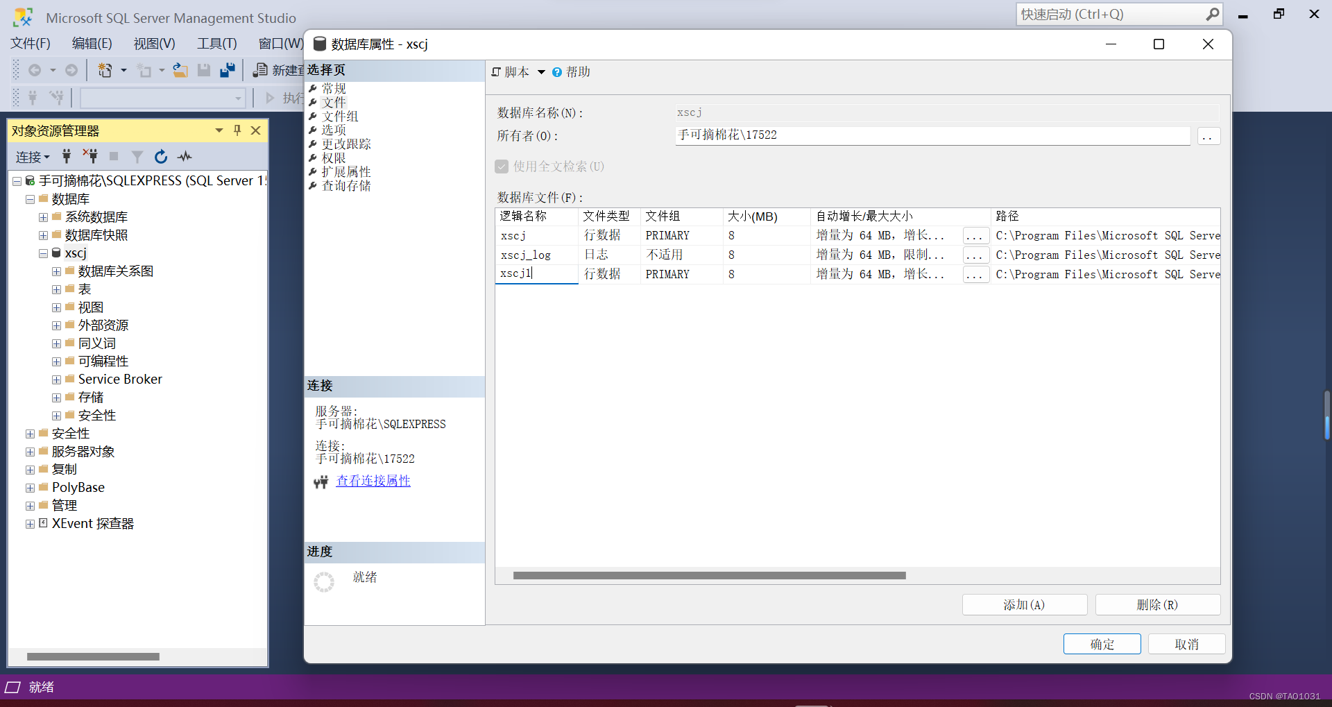The height and width of the screenshot is (707, 1332).
Task: Open the 工具(T) menu
Action: (217, 44)
